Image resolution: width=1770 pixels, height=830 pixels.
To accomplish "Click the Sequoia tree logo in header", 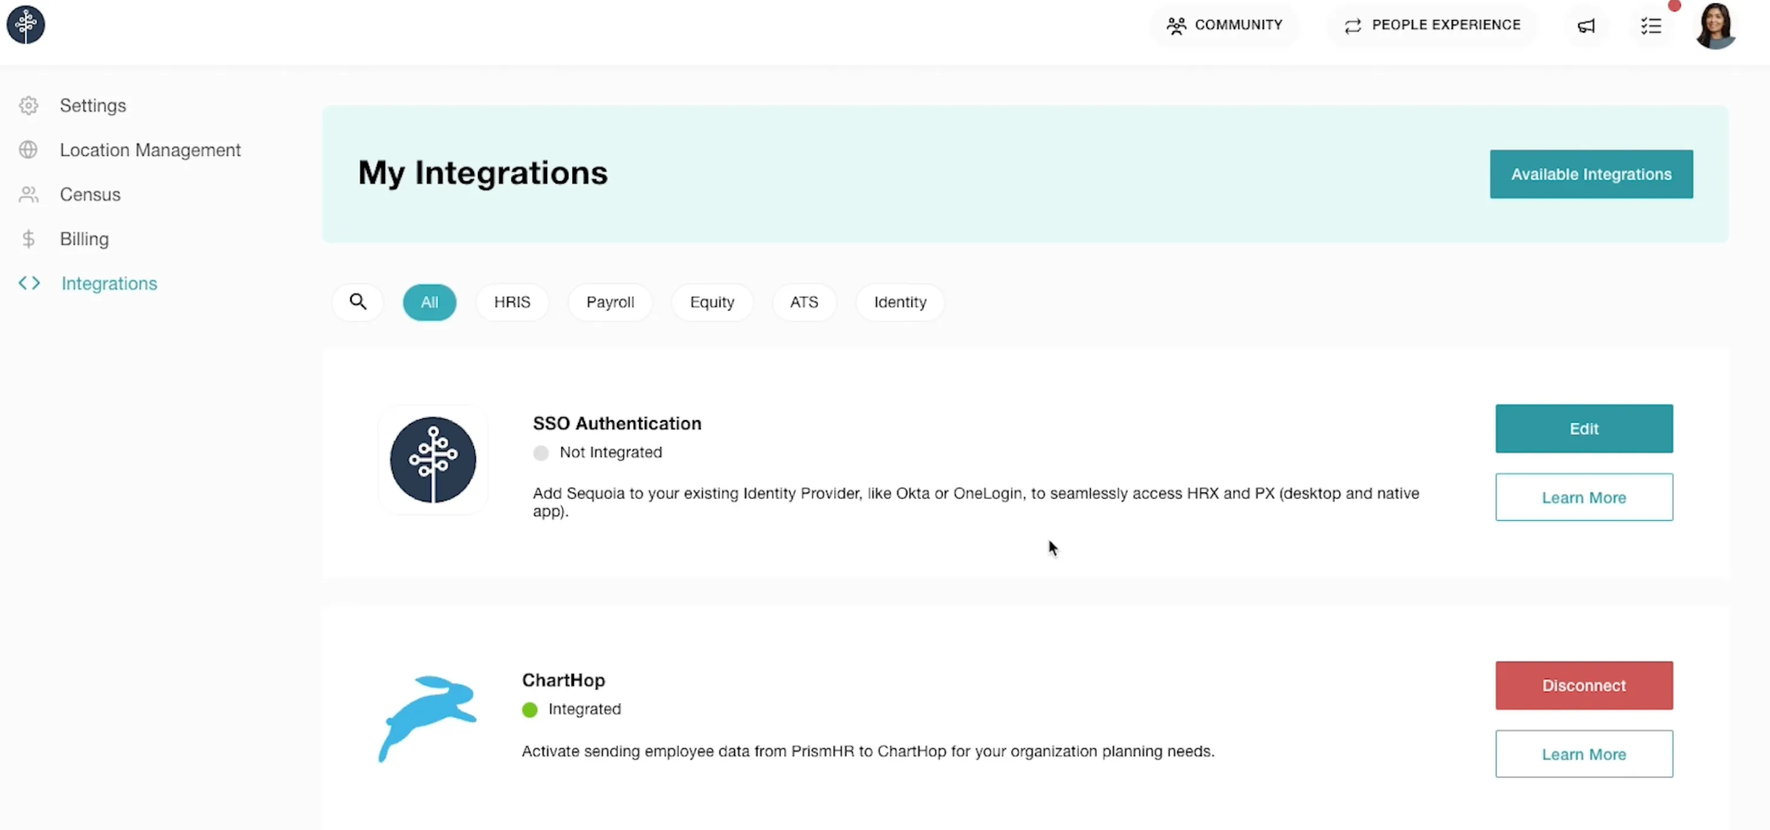I will click(x=25, y=25).
